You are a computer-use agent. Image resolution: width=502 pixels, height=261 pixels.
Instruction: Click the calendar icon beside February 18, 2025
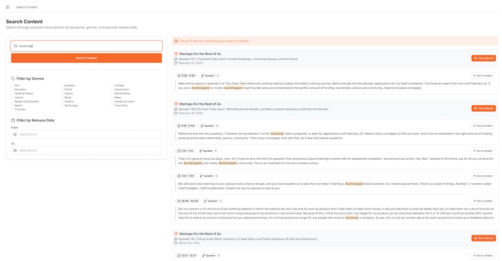(176, 113)
